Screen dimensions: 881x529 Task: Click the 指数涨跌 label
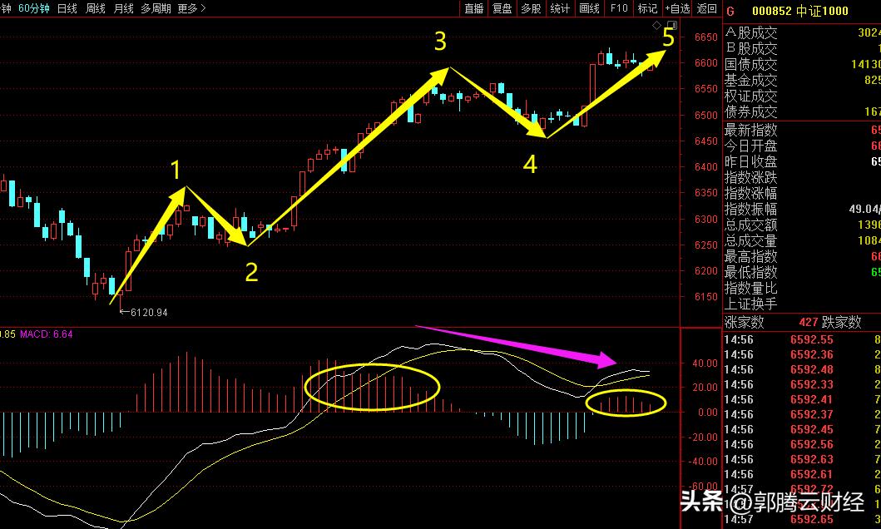coord(750,177)
